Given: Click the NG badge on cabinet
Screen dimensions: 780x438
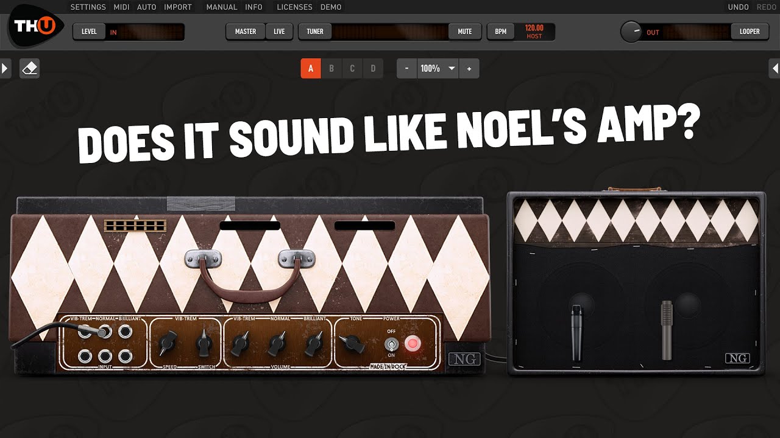Looking at the screenshot, I should click(x=737, y=358).
